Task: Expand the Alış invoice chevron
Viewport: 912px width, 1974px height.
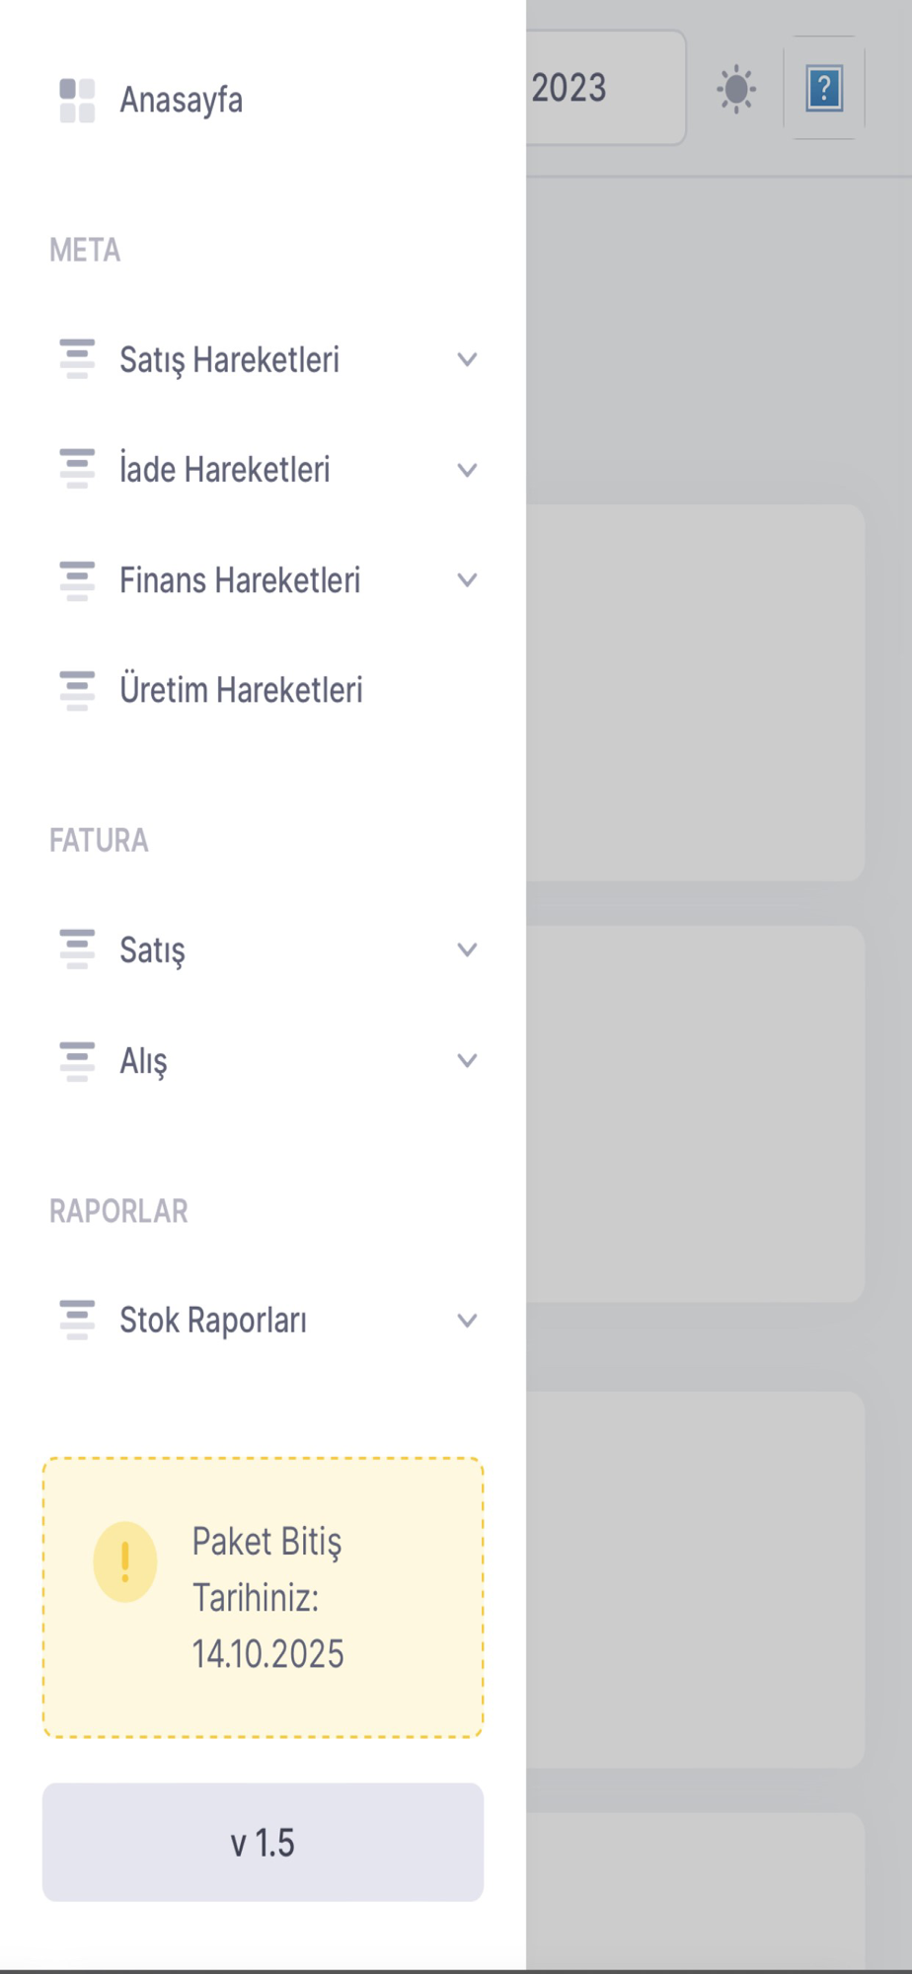Action: tap(467, 1061)
